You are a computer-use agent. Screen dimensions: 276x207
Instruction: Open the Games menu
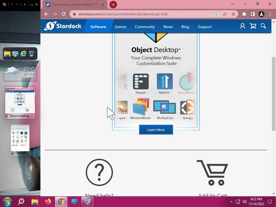point(120,27)
